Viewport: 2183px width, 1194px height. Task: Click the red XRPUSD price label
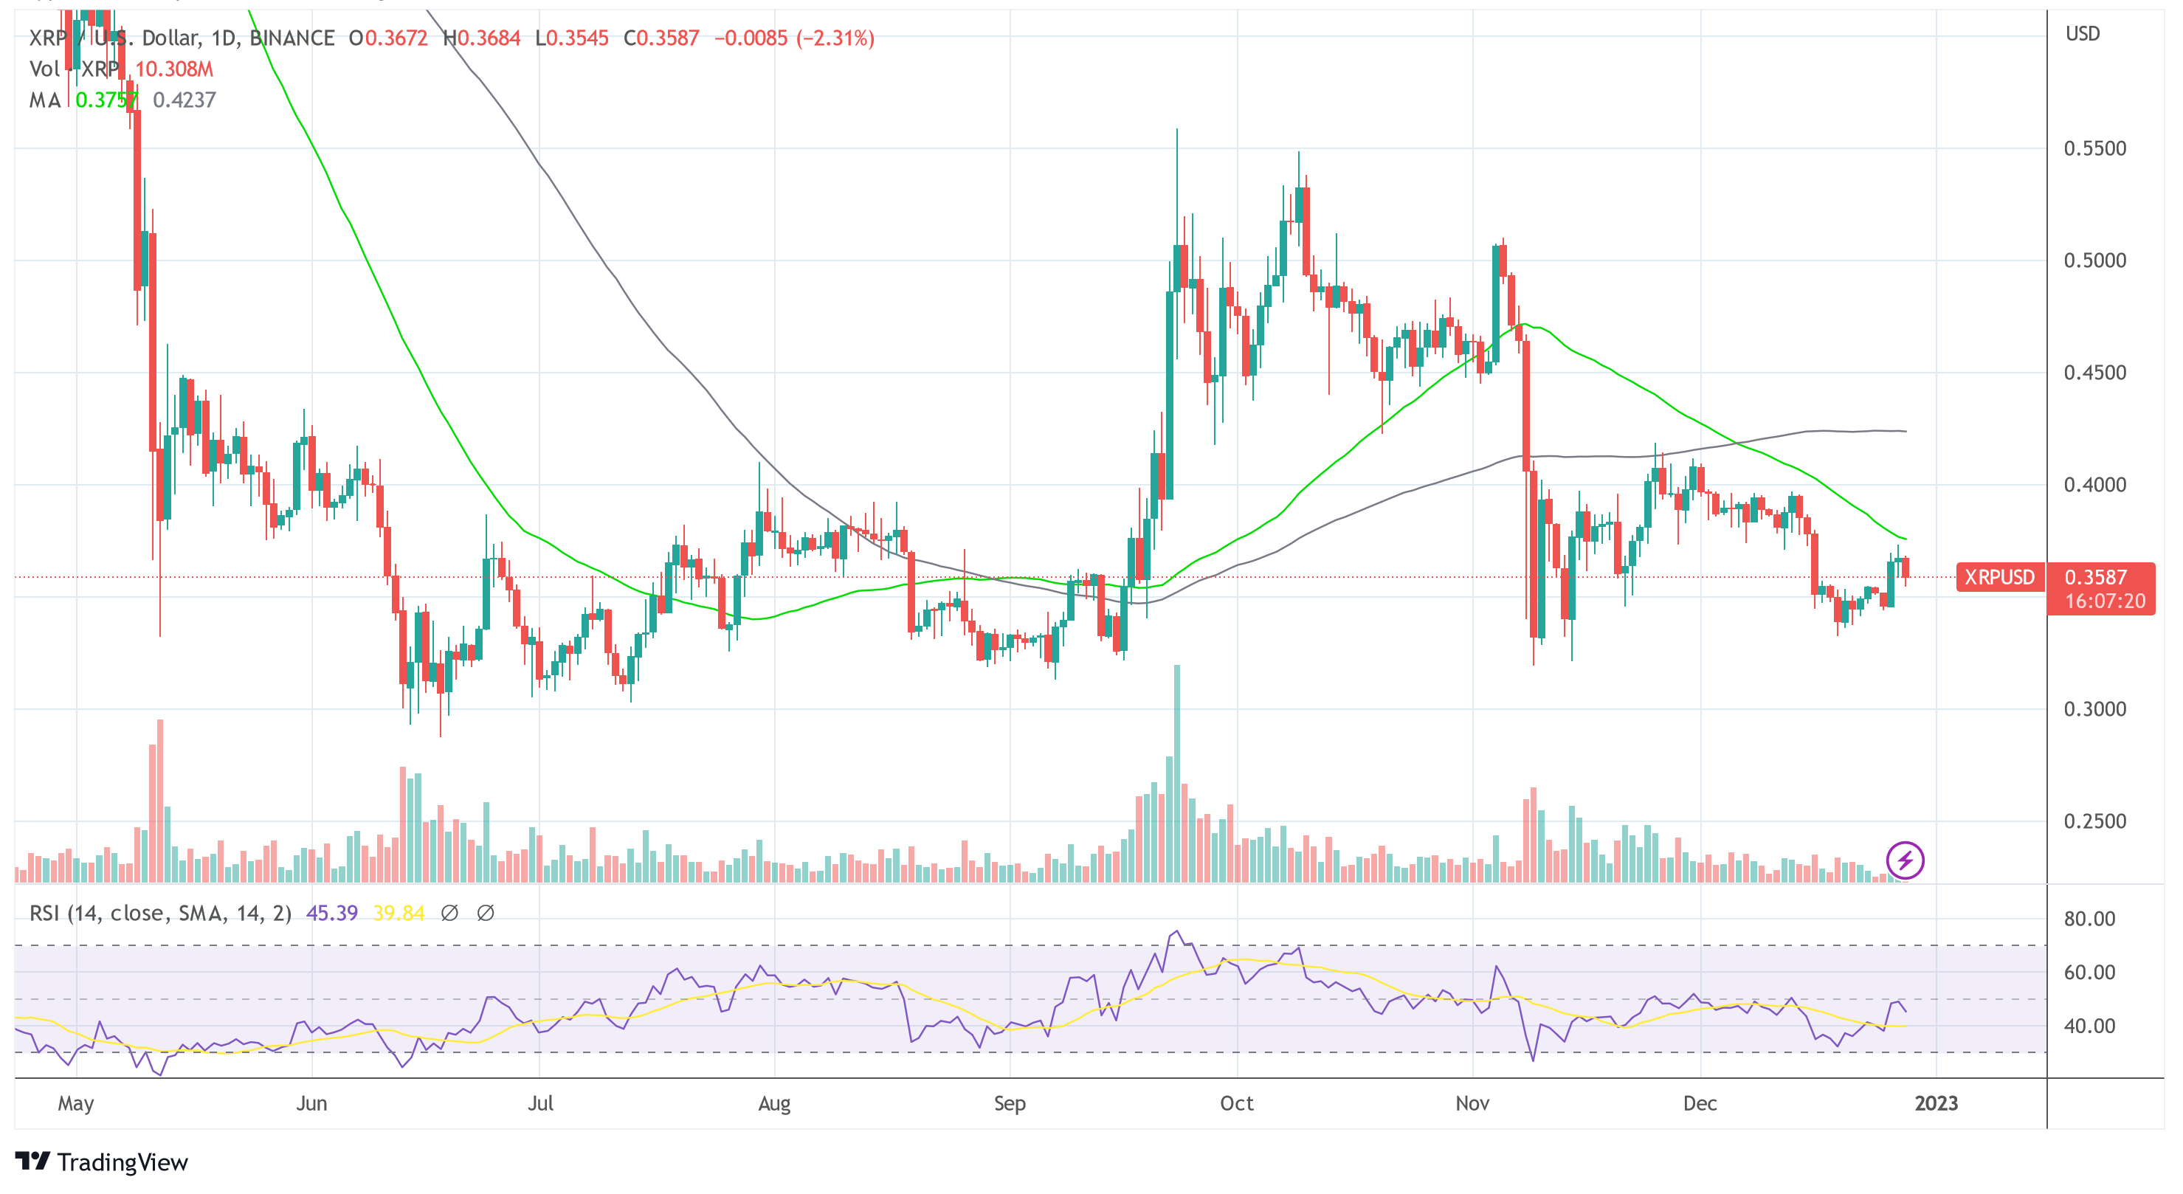point(2000,578)
